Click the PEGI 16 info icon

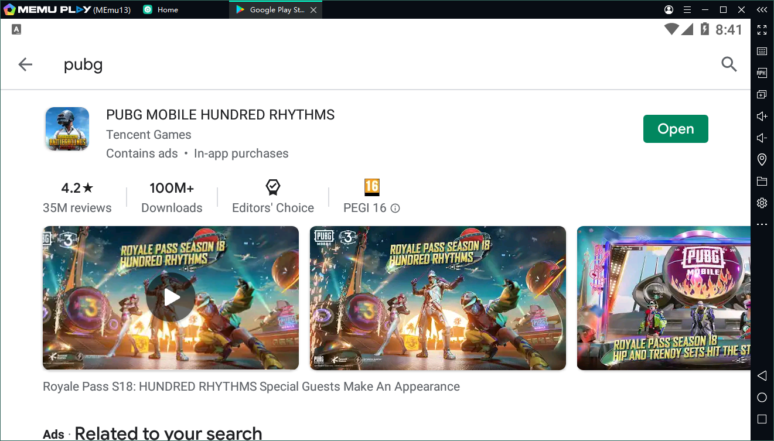point(395,208)
